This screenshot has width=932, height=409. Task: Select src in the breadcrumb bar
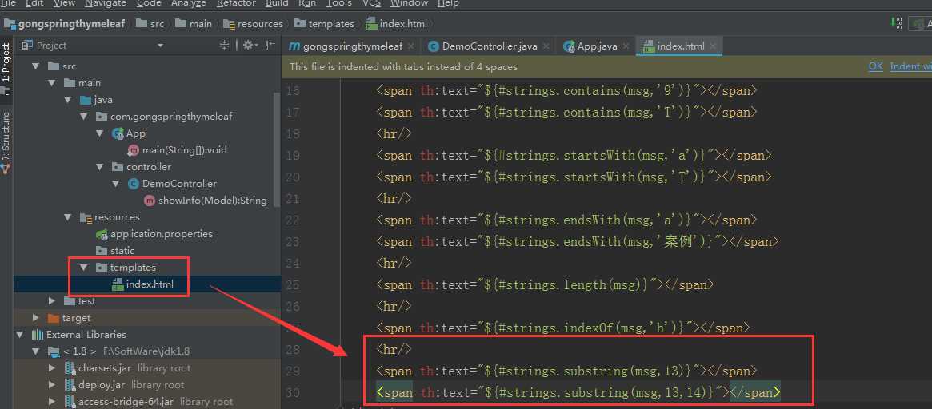pos(150,24)
